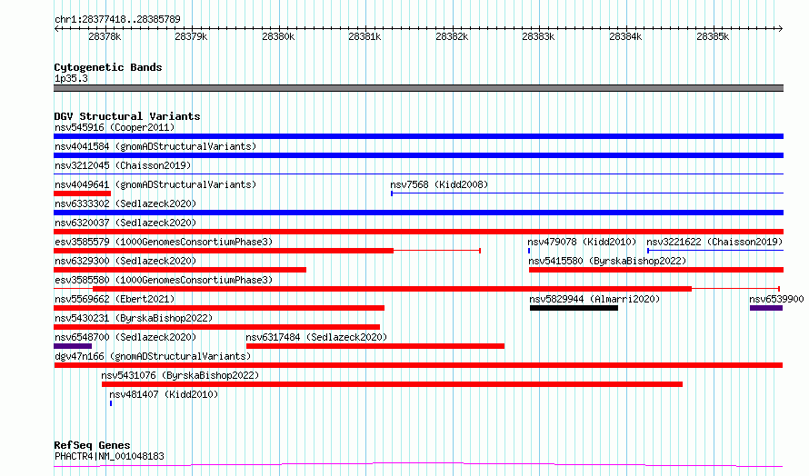
Task: Select the red nsv6320037 variant bar
Action: coord(418,232)
